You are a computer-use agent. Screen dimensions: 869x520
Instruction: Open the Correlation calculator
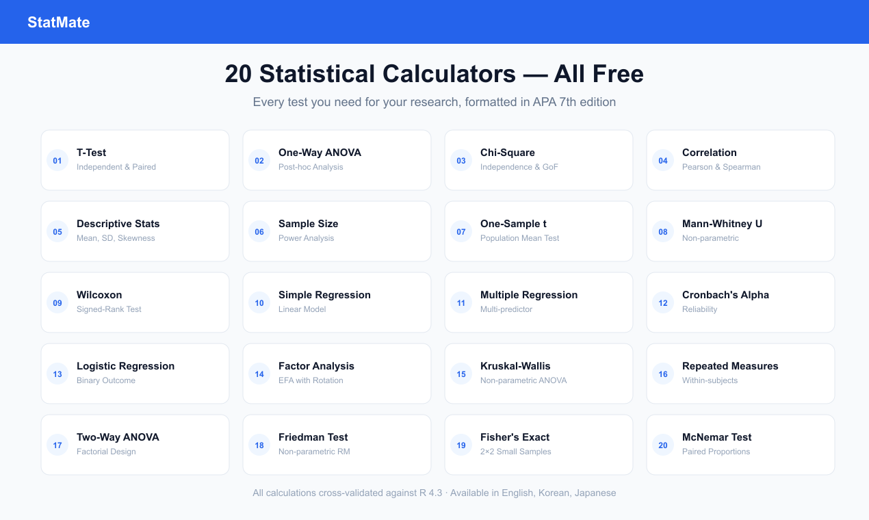tap(740, 160)
